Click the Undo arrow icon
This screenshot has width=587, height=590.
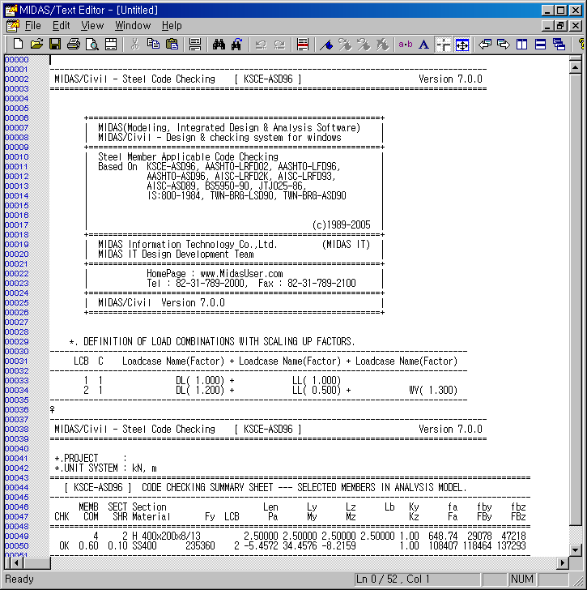[x=261, y=45]
